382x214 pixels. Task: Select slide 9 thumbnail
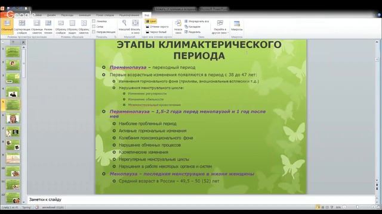[x=13, y=158]
